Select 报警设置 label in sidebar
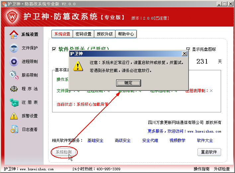Screen dimensions: 235x173 coord(30,116)
